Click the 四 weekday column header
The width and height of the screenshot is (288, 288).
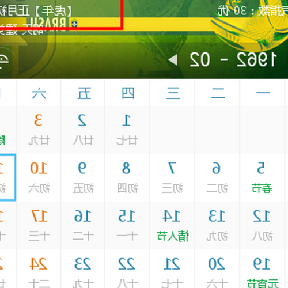[x=128, y=93]
